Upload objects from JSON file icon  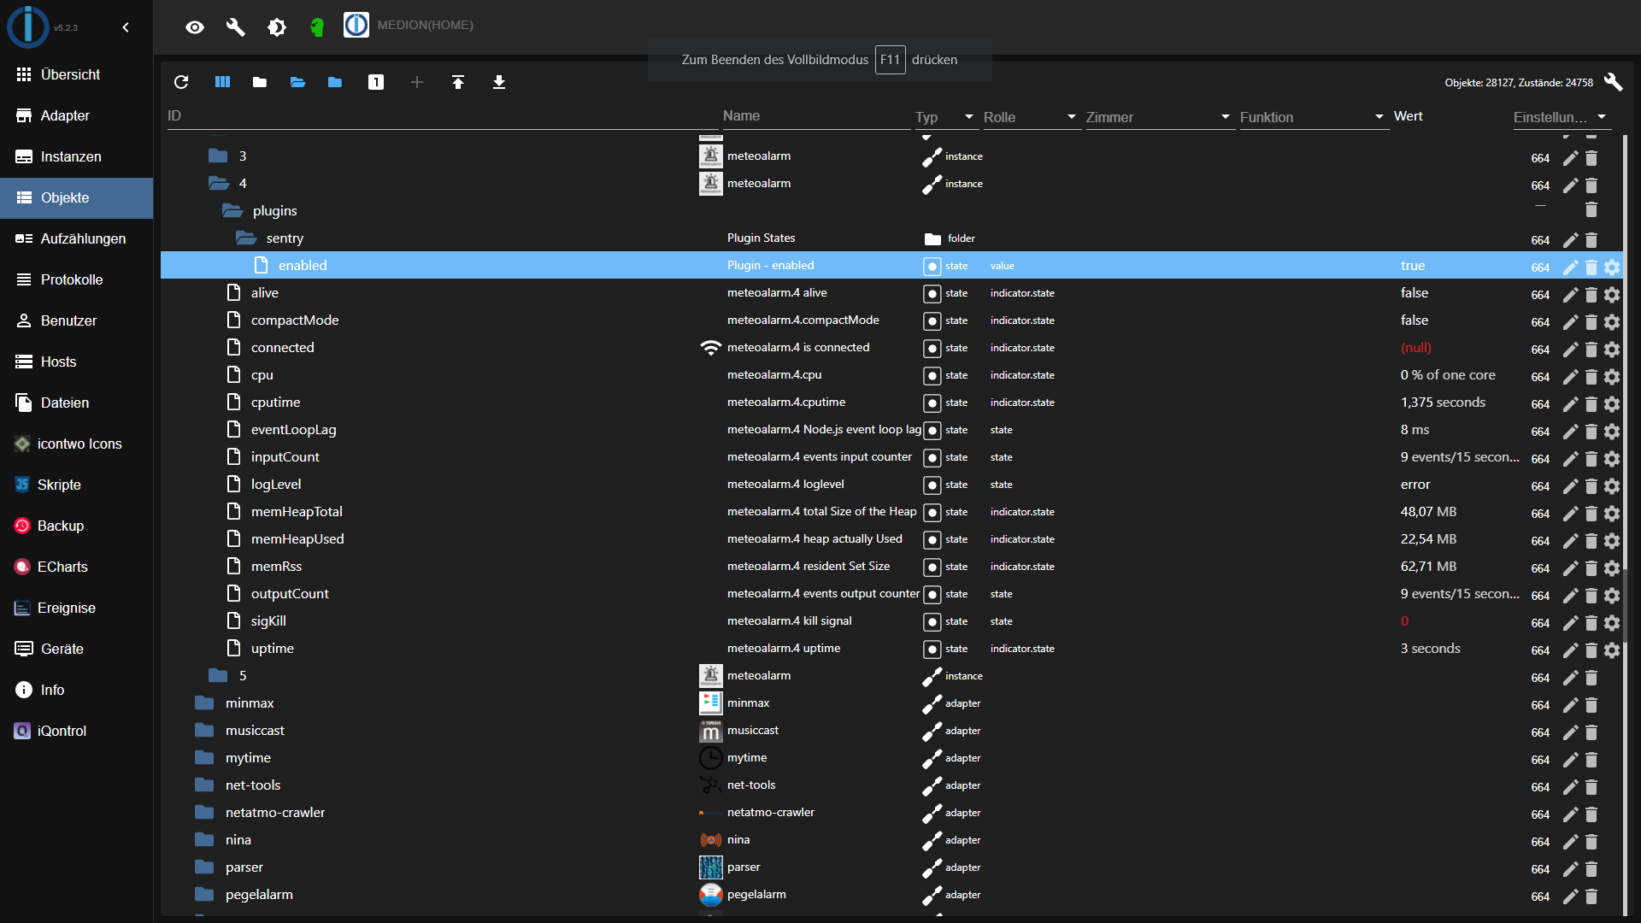pyautogui.click(x=458, y=82)
